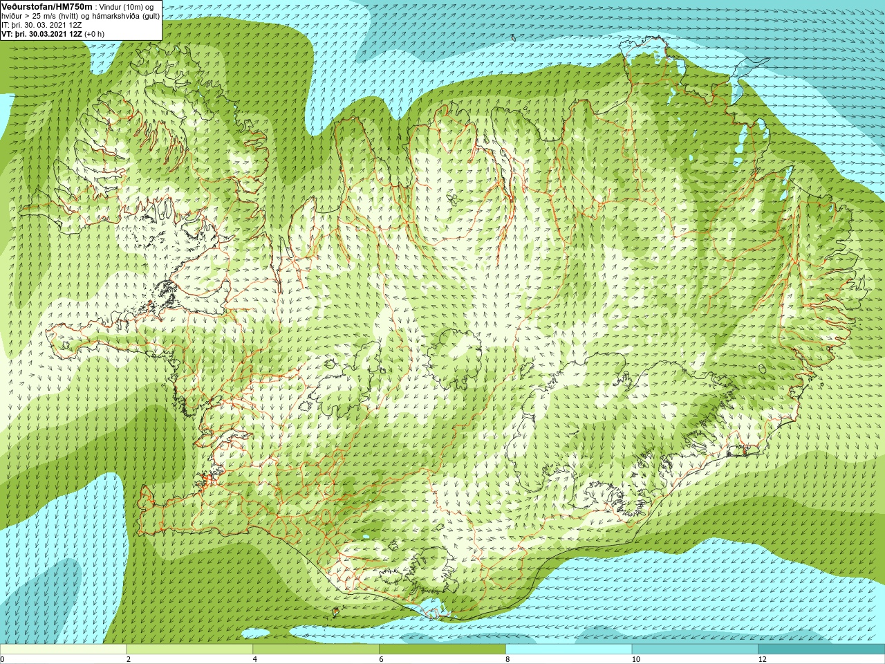Select the 10–12 m/s turquoise color band
885x664 pixels.
695,649
